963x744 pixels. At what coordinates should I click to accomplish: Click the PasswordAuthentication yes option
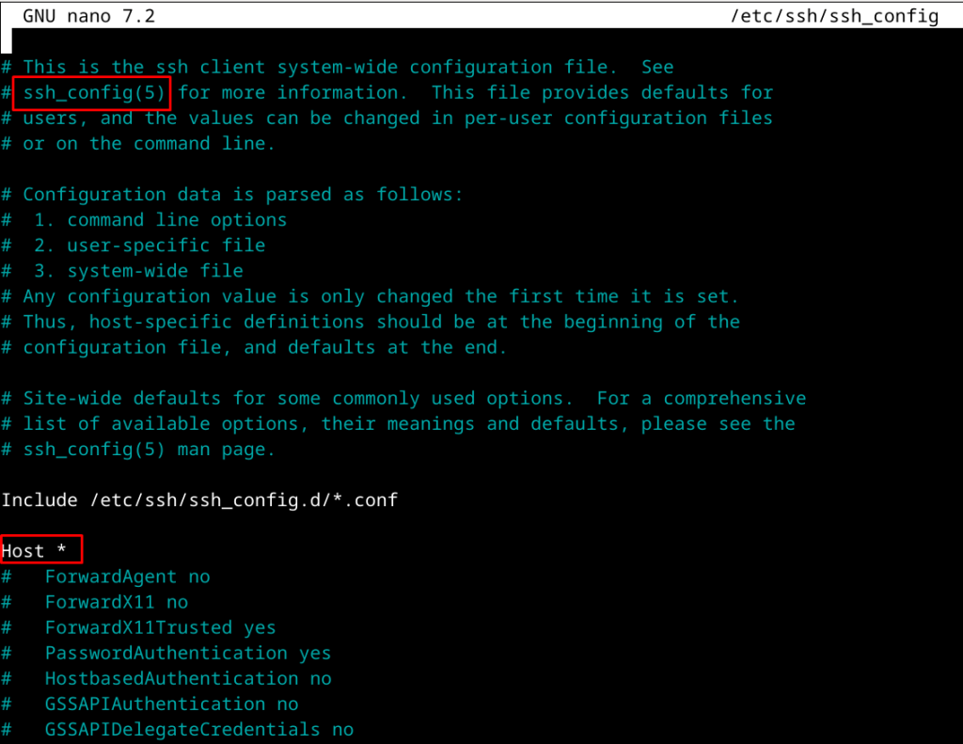187,653
